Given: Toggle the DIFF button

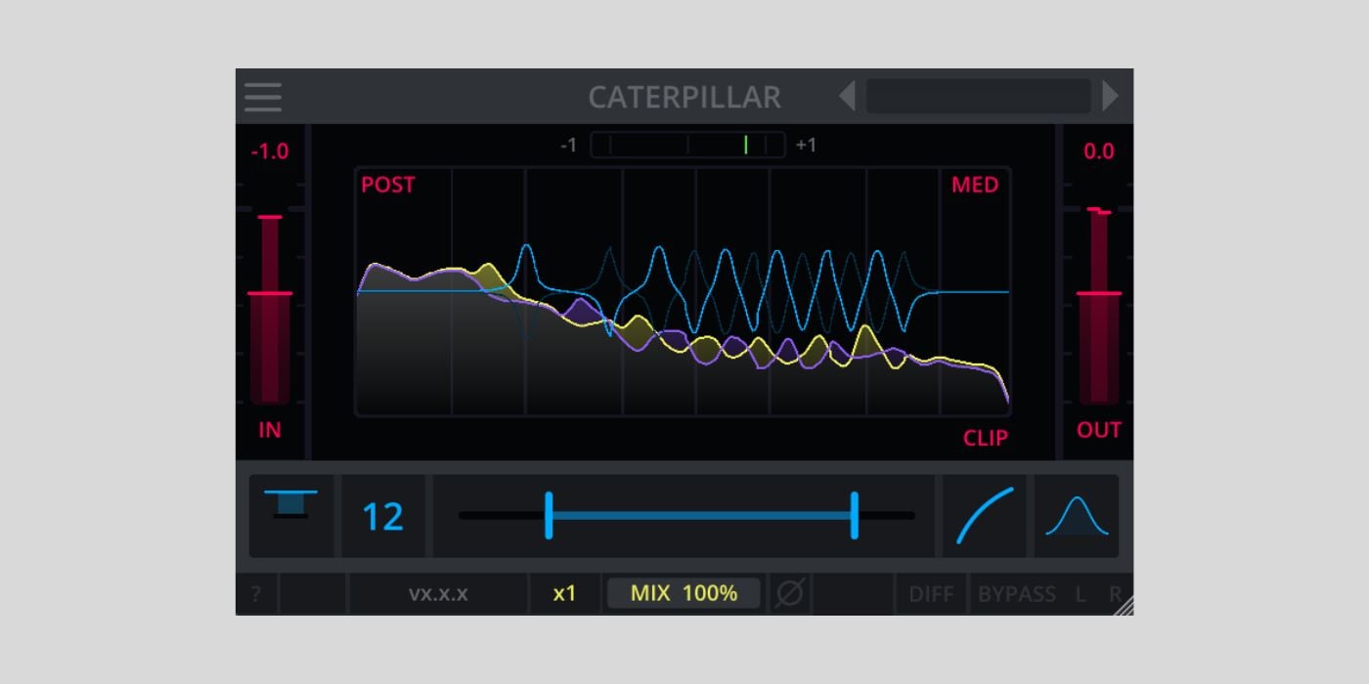Looking at the screenshot, I should point(931,594).
